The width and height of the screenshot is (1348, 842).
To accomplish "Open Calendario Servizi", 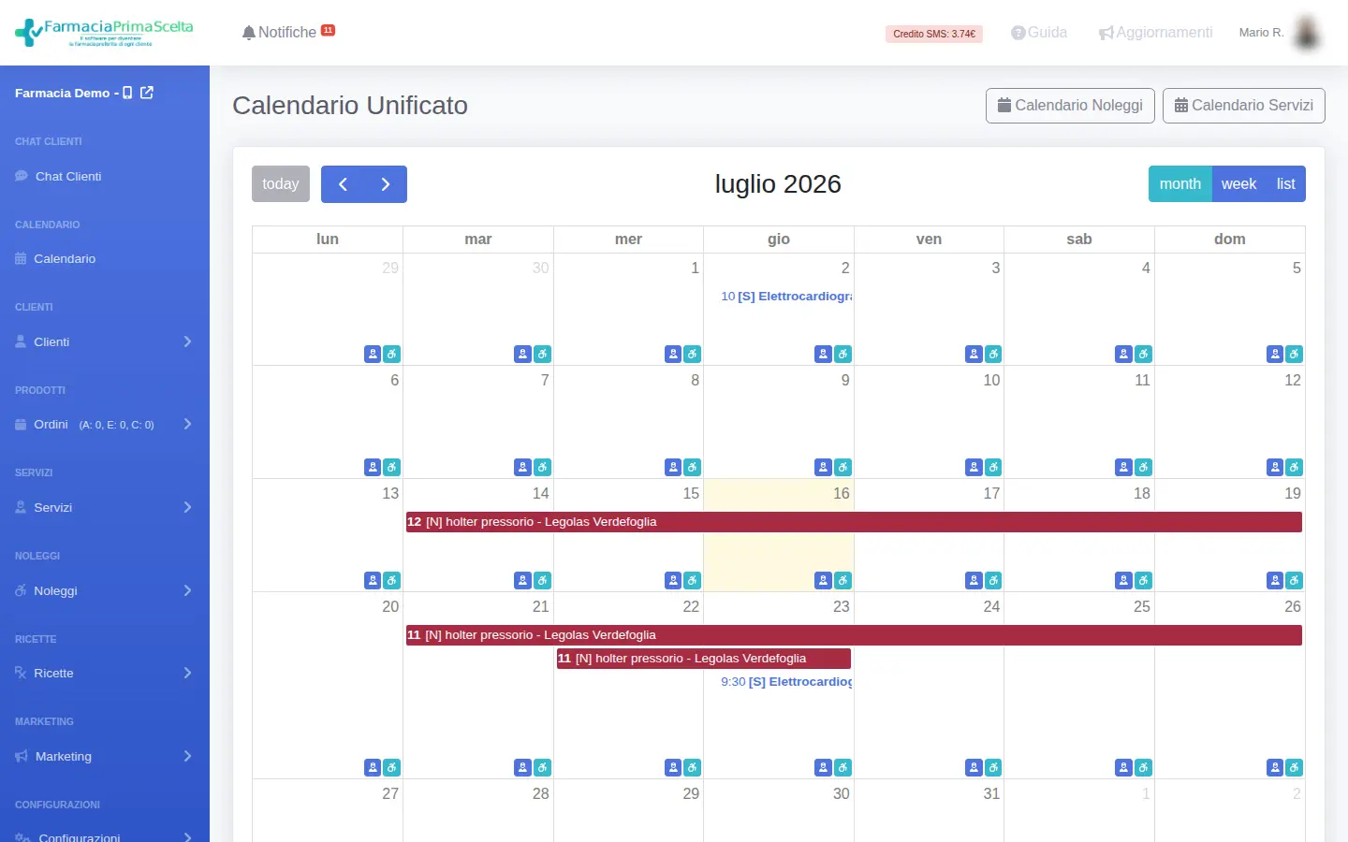I will tap(1244, 106).
